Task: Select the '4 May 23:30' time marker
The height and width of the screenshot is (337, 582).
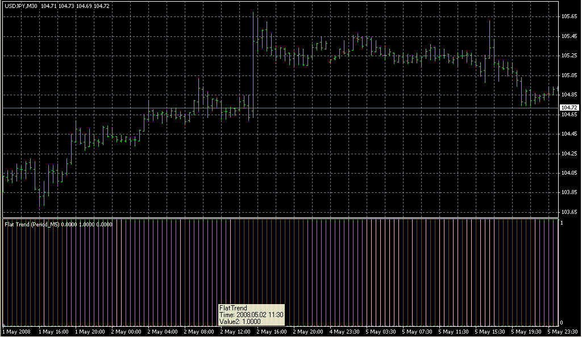Action: pyautogui.click(x=344, y=331)
